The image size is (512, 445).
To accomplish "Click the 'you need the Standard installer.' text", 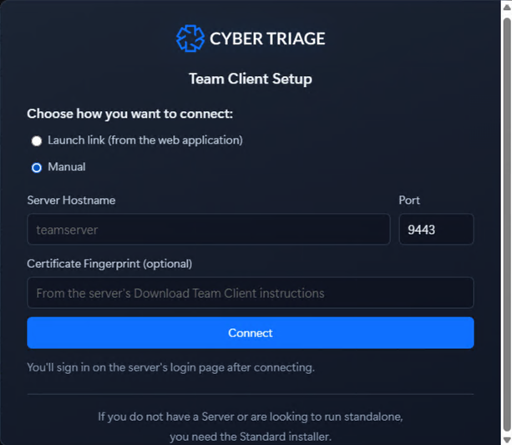I will pos(251,437).
